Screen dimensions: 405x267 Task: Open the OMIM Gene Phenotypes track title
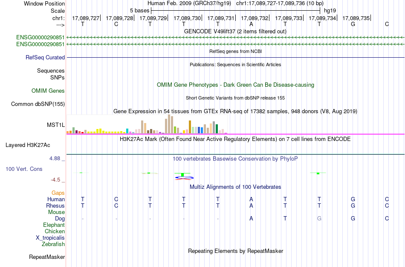(235, 85)
